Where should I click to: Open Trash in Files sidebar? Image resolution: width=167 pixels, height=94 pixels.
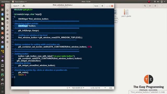pyautogui.click(x=7, y=42)
